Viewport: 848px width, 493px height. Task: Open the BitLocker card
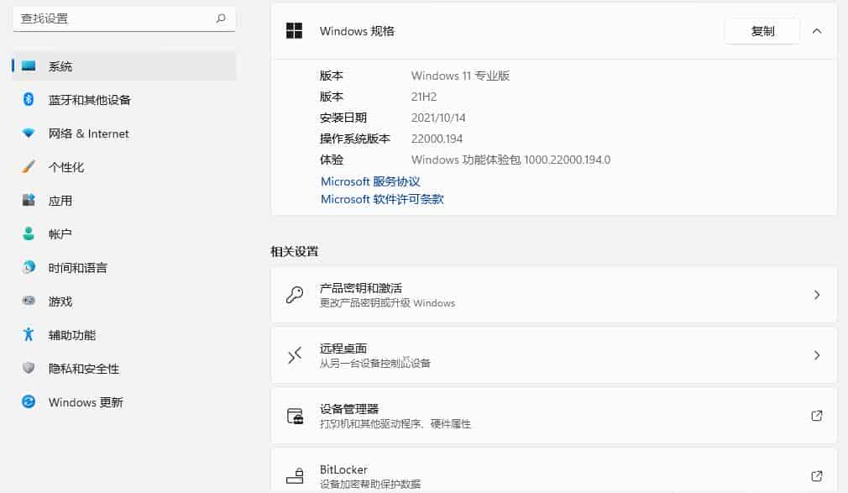tap(554, 471)
